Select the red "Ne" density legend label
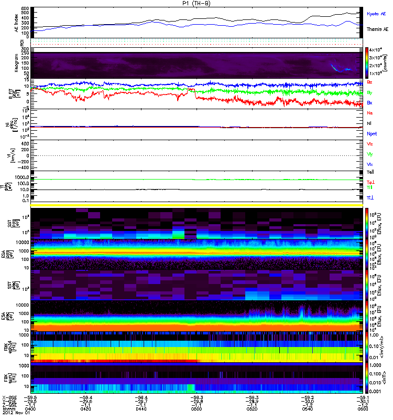Image resolution: width=393 pixels, height=420 pixels. click(x=370, y=113)
